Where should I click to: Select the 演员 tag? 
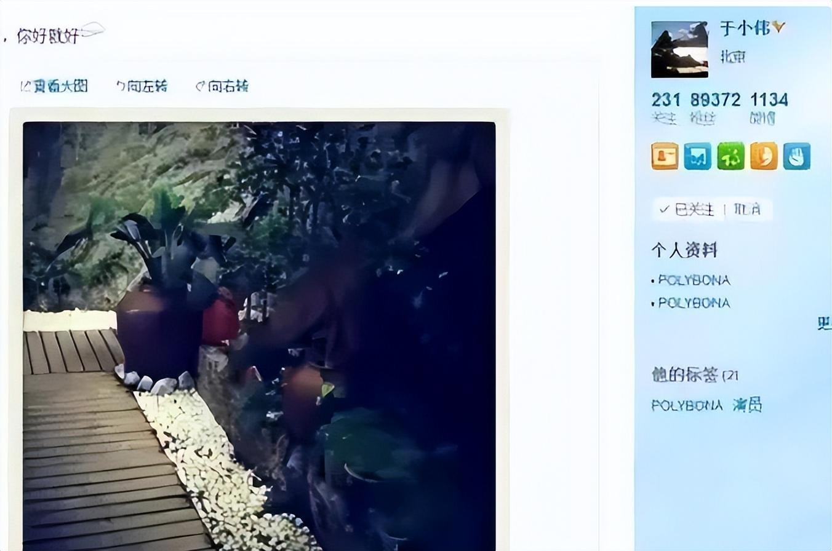pos(747,405)
